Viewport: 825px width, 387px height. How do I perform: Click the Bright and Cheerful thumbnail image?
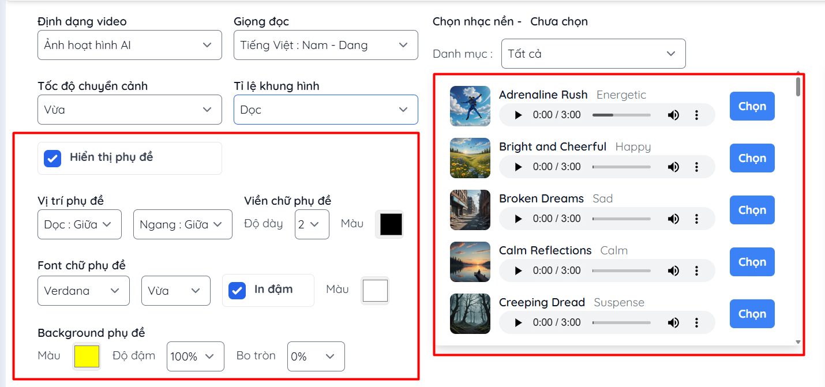[x=470, y=158]
